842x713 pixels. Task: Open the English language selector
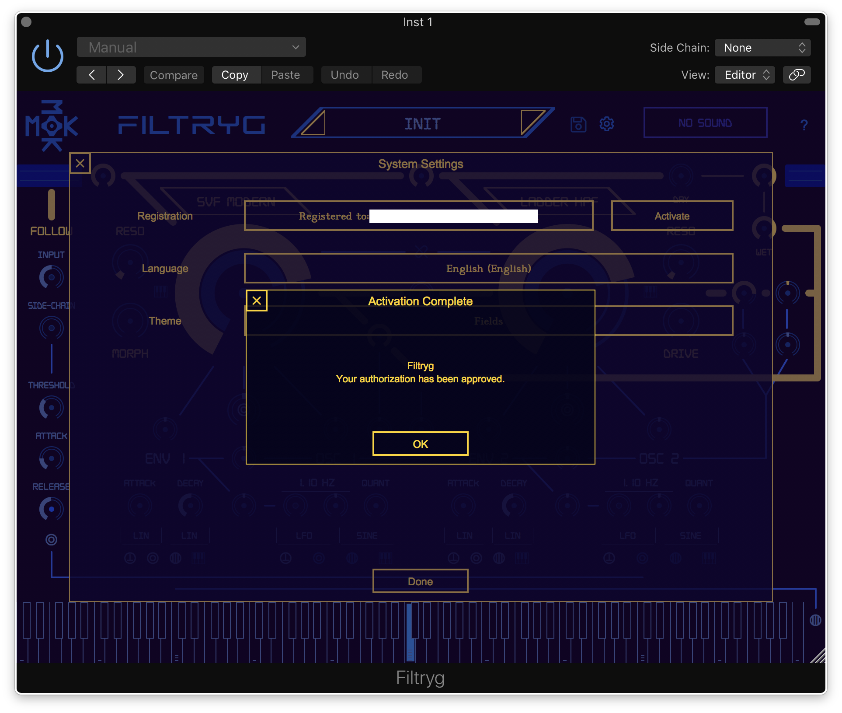[488, 268]
